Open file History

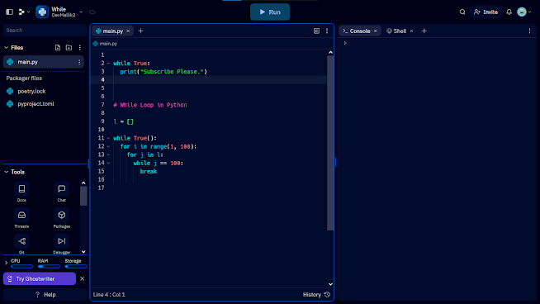pos(316,295)
